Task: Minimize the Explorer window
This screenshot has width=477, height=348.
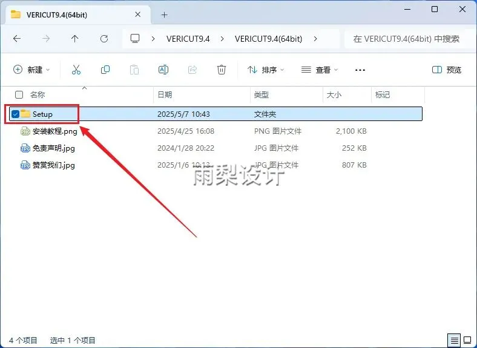Action: 407,9
